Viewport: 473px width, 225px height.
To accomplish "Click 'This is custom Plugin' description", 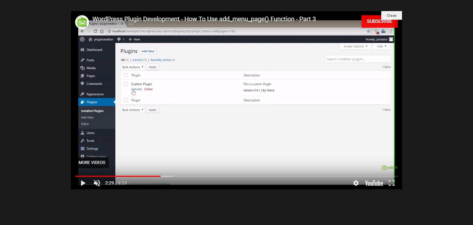I will pyautogui.click(x=257, y=84).
